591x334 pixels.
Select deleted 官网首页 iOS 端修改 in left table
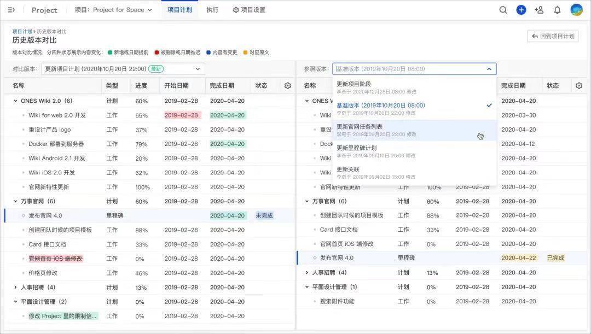pyautogui.click(x=149, y=259)
